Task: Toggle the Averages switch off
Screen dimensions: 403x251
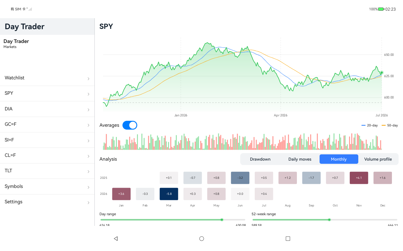Action: coord(130,125)
